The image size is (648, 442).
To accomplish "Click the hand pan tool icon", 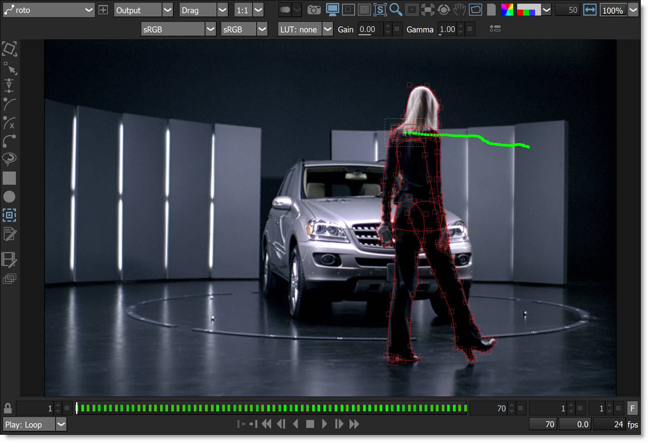I will [x=459, y=10].
